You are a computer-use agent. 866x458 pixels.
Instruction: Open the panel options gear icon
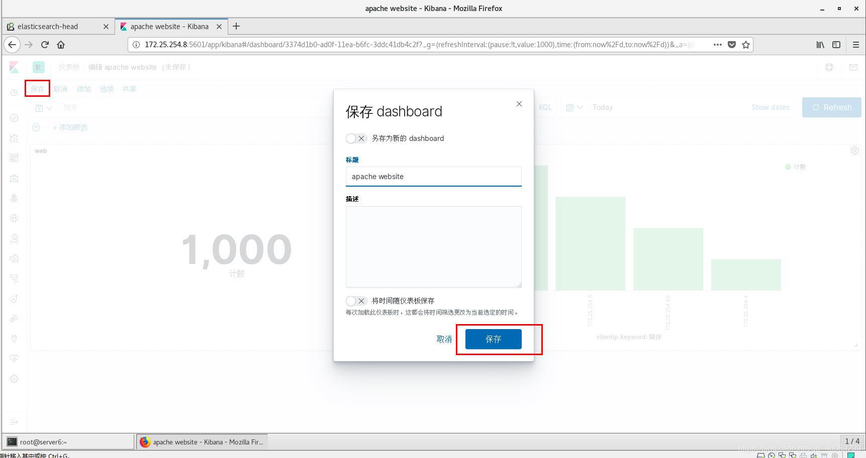click(x=854, y=150)
